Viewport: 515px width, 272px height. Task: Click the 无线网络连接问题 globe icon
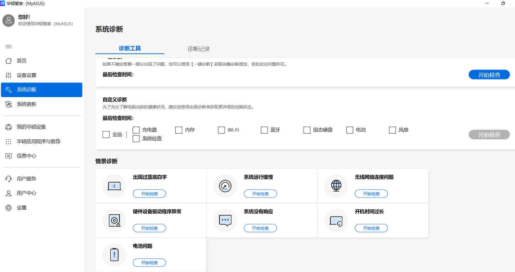click(x=336, y=186)
